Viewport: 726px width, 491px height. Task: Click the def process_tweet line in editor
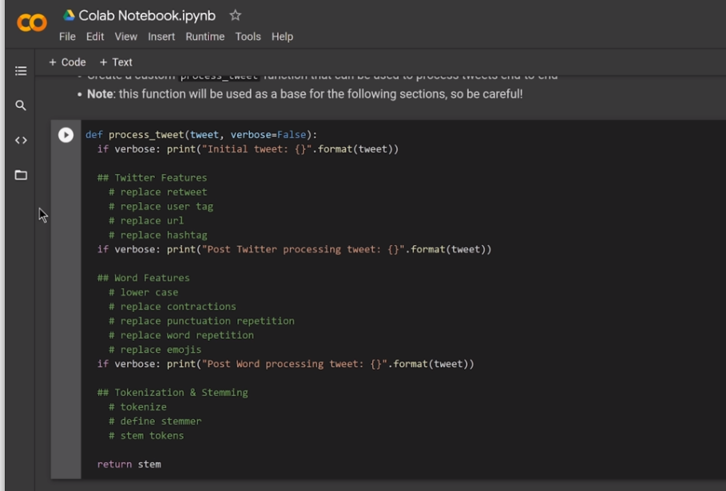(201, 135)
